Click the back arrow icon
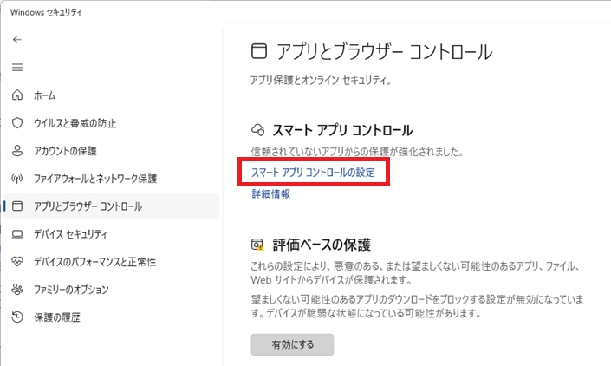This screenshot has height=366, width=611. 17,39
